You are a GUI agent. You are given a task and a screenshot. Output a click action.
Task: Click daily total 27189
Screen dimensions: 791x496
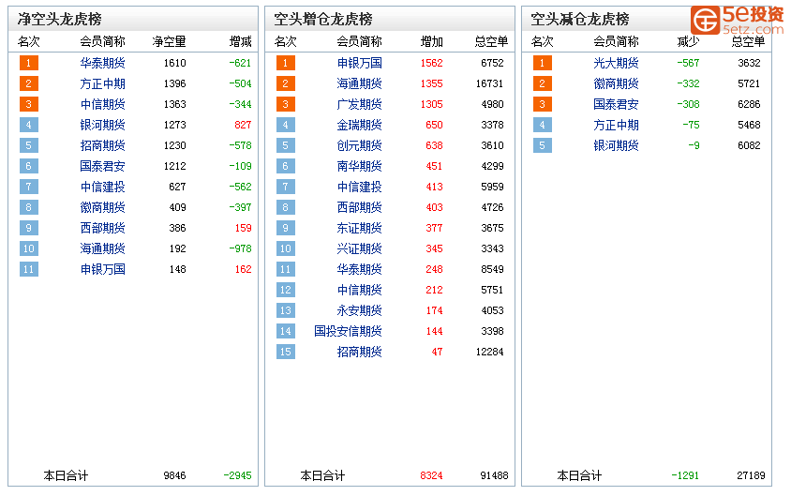click(751, 475)
